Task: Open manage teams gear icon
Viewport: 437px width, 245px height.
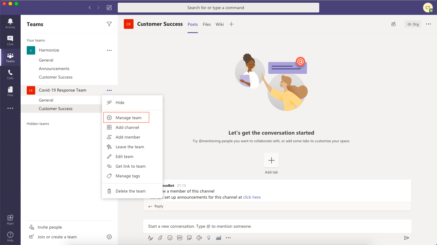Action: (109, 237)
